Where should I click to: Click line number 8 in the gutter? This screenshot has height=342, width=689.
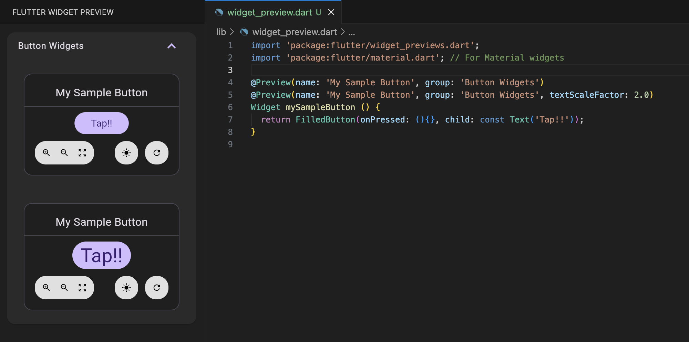point(230,132)
